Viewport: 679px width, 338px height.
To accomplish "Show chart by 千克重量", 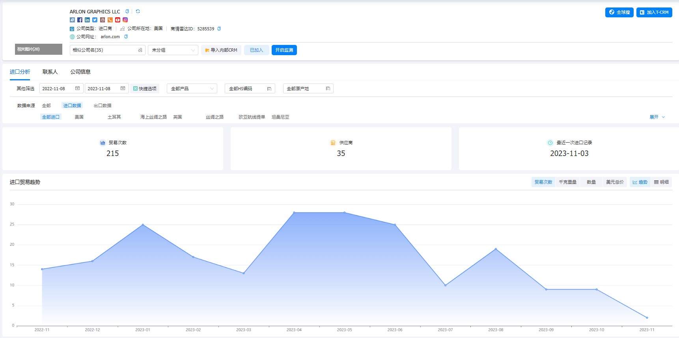I will pos(567,182).
